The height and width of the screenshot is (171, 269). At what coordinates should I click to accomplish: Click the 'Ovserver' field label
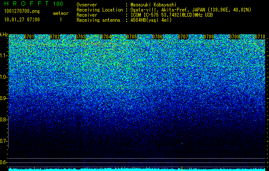tap(87, 5)
